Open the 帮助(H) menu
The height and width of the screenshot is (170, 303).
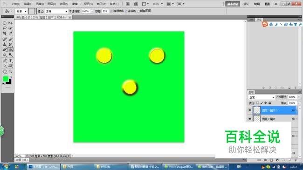point(115,4)
